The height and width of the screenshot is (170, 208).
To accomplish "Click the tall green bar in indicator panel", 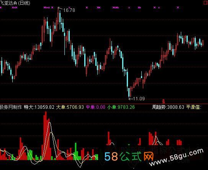I will (x=76, y=151).
